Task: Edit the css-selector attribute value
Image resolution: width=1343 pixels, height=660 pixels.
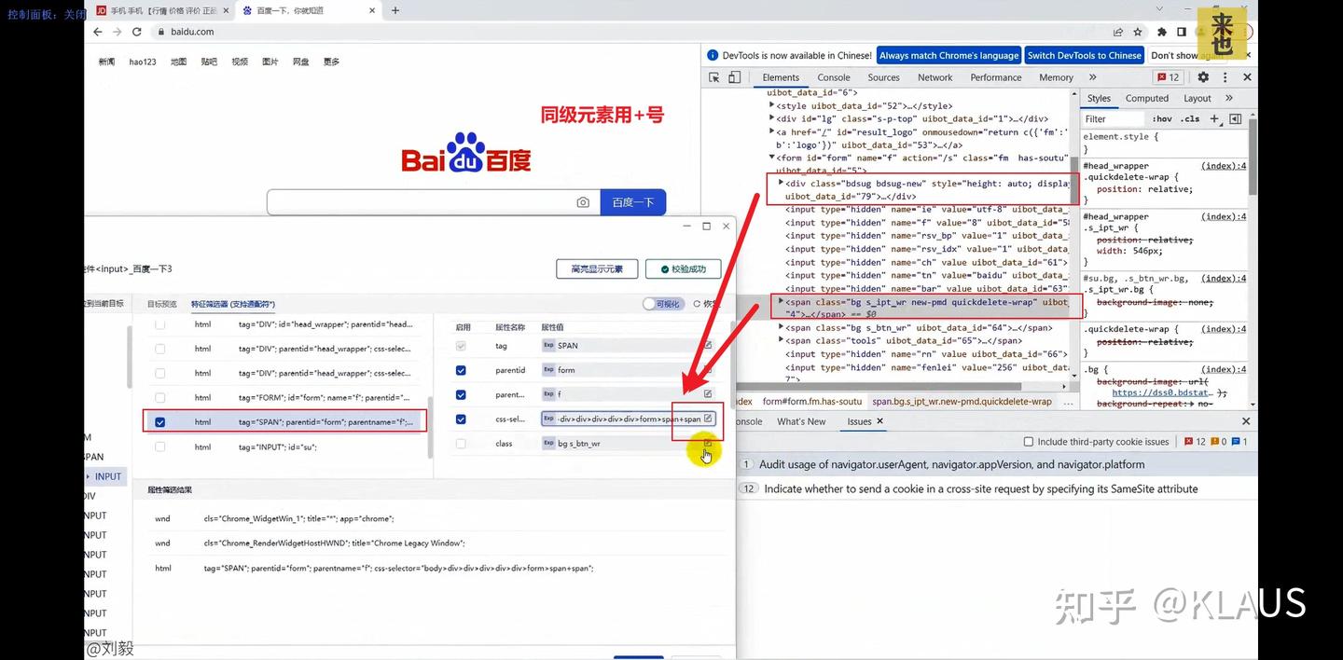Action: coord(708,419)
